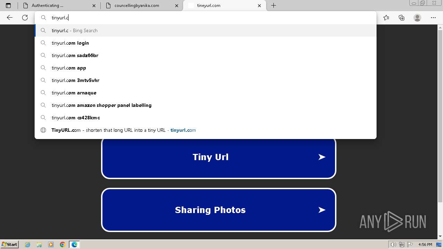Image resolution: width=443 pixels, height=249 pixels.
Task: Open the media player taskbar icon
Action: [x=51, y=245]
